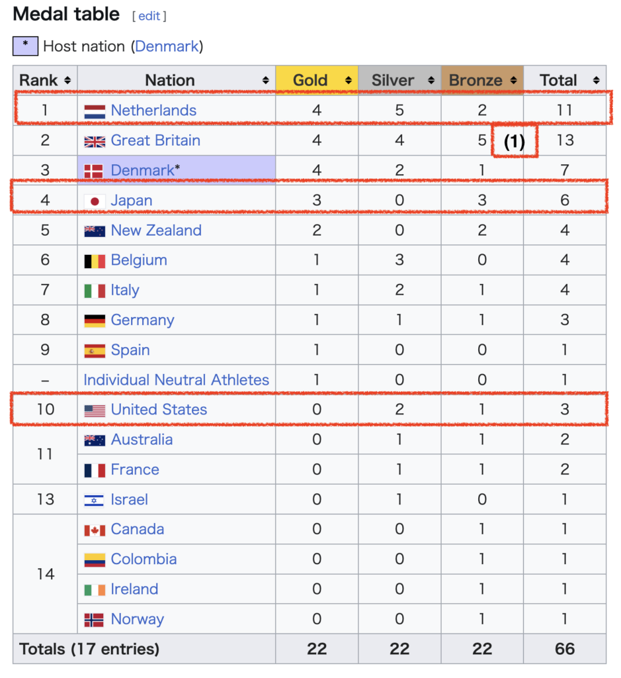Click the host nation legend color box
This screenshot has width=621, height=678.
tap(25, 46)
